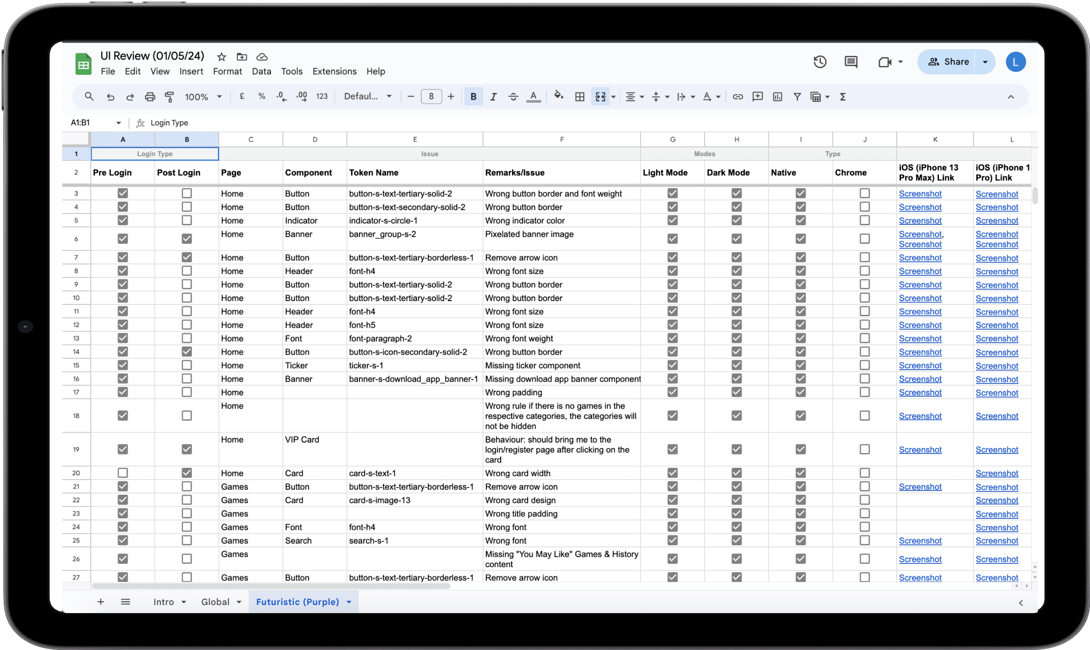Click the paint format icon
The width and height of the screenshot is (1090, 650).
coord(169,97)
